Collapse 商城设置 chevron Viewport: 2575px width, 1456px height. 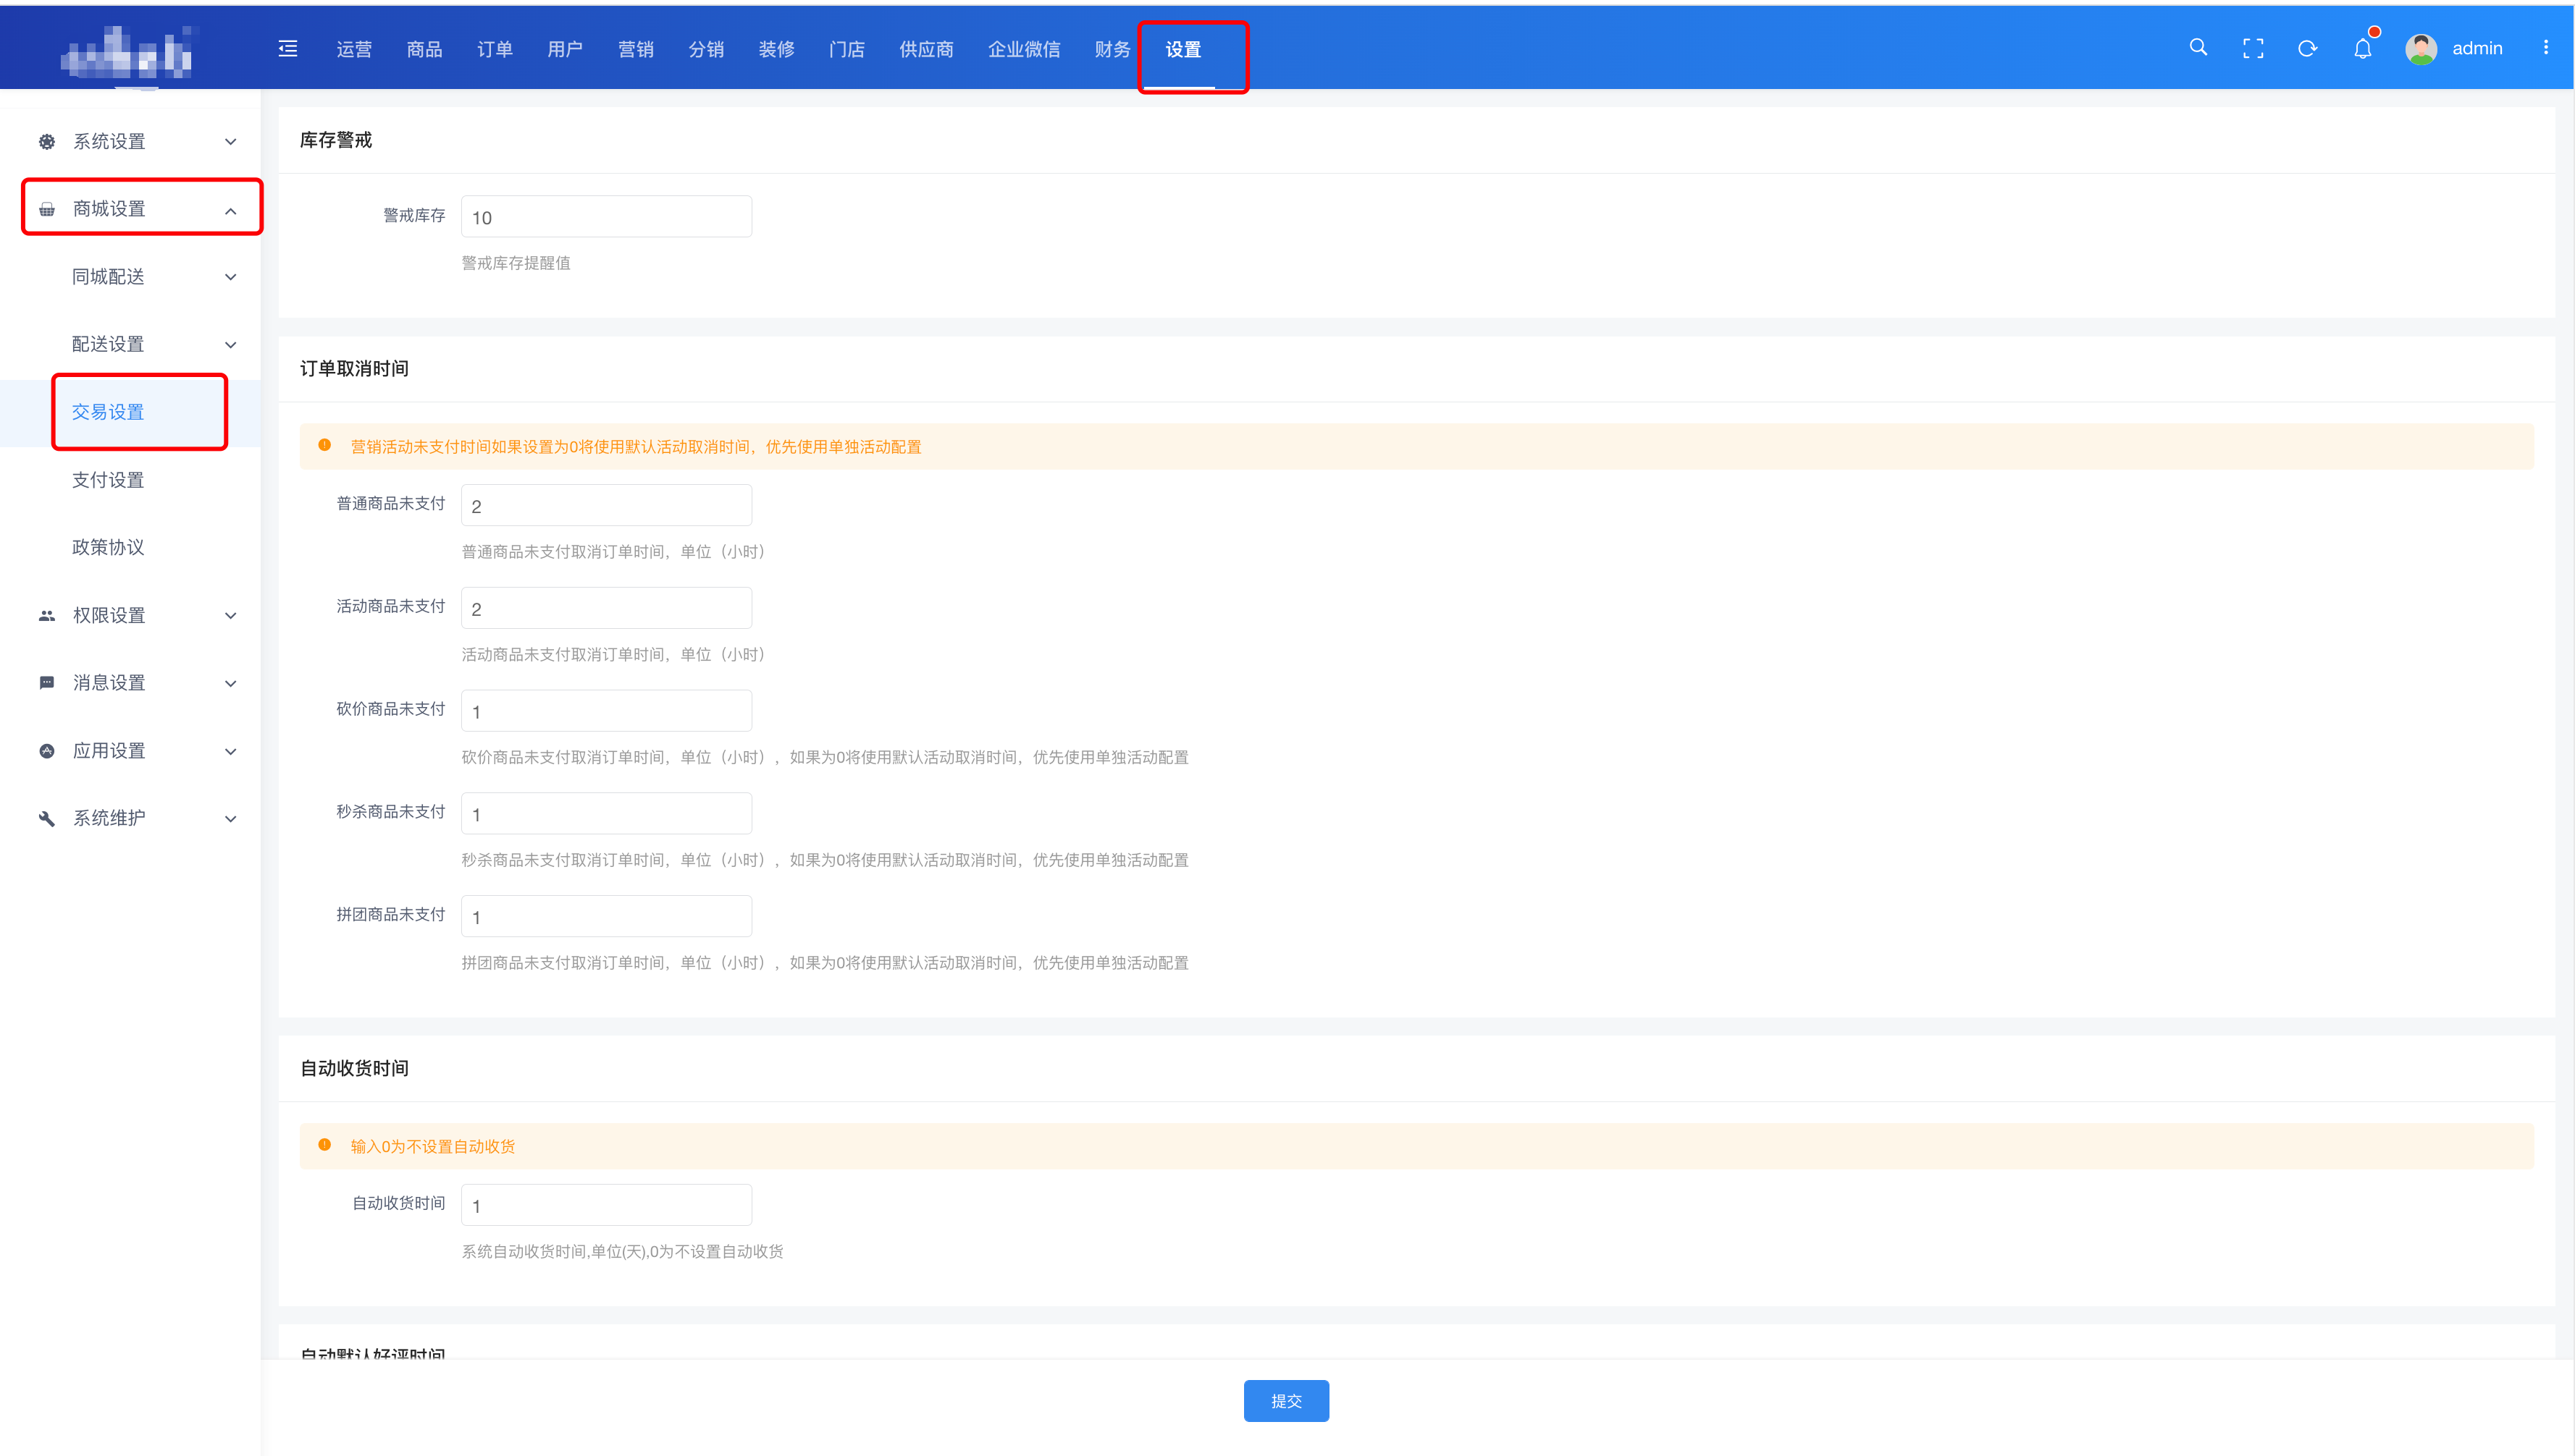click(x=231, y=210)
